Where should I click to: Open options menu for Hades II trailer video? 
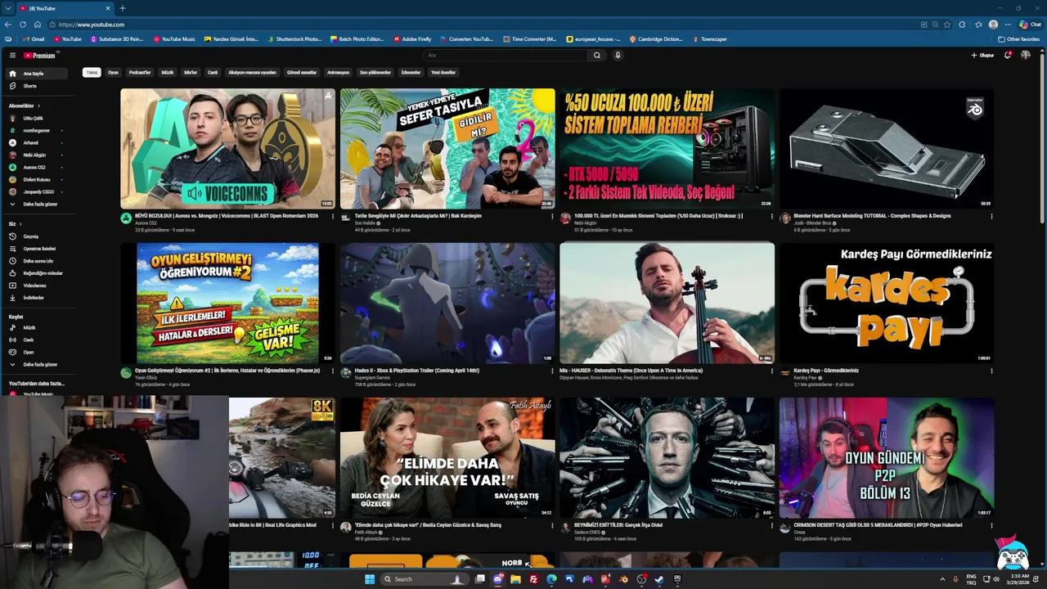(x=552, y=371)
